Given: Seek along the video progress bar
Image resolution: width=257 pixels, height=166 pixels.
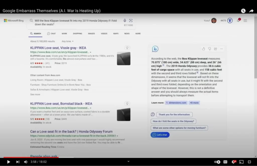Looking at the screenshot, I should [x=128, y=157].
